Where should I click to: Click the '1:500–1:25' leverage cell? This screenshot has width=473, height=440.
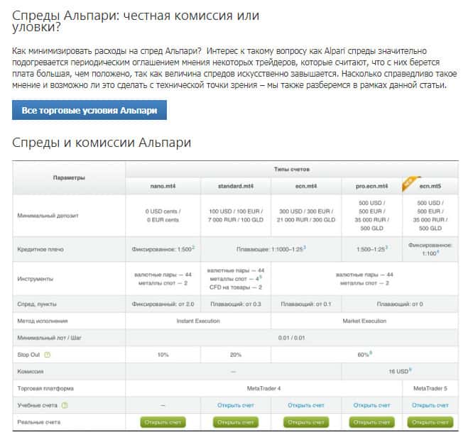point(371,250)
